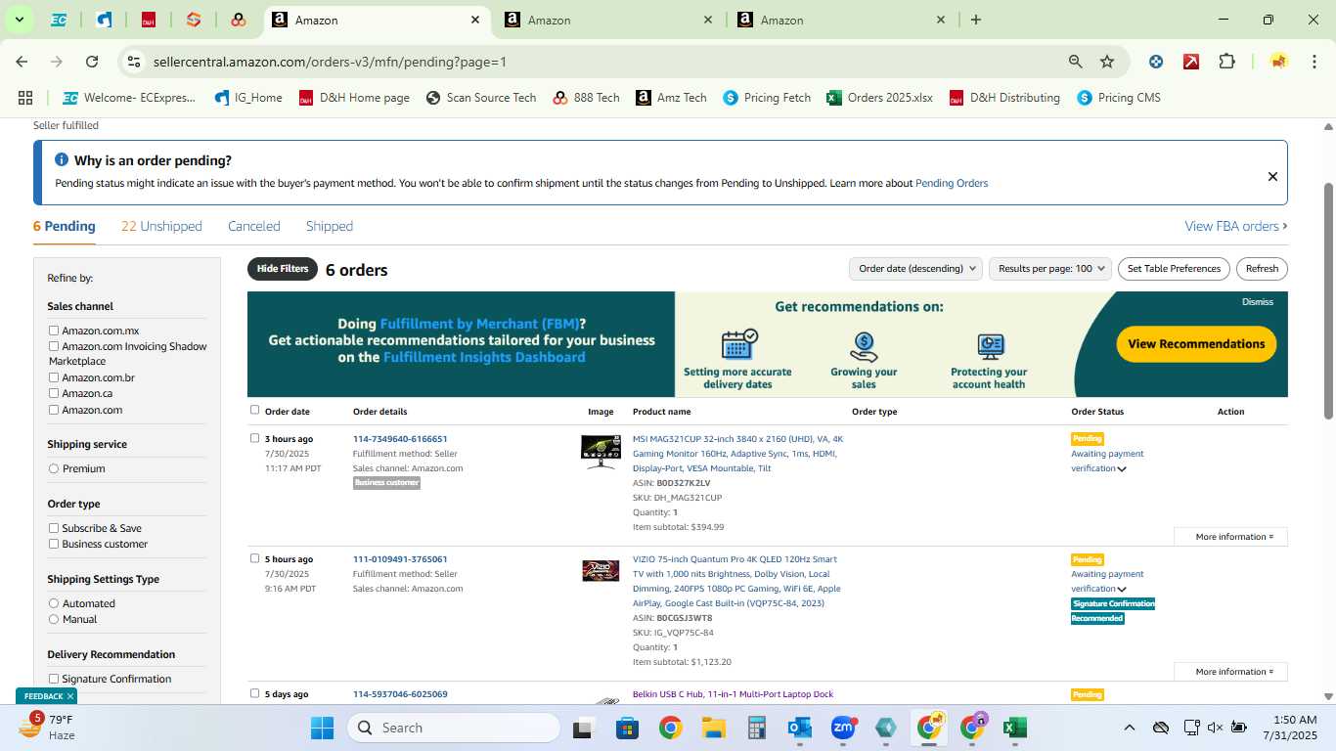Open Excel from the taskbar

pyautogui.click(x=1014, y=728)
